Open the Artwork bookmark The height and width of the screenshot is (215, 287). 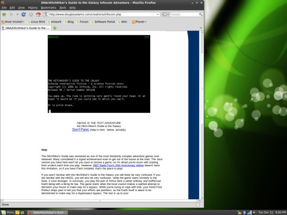click(x=55, y=22)
